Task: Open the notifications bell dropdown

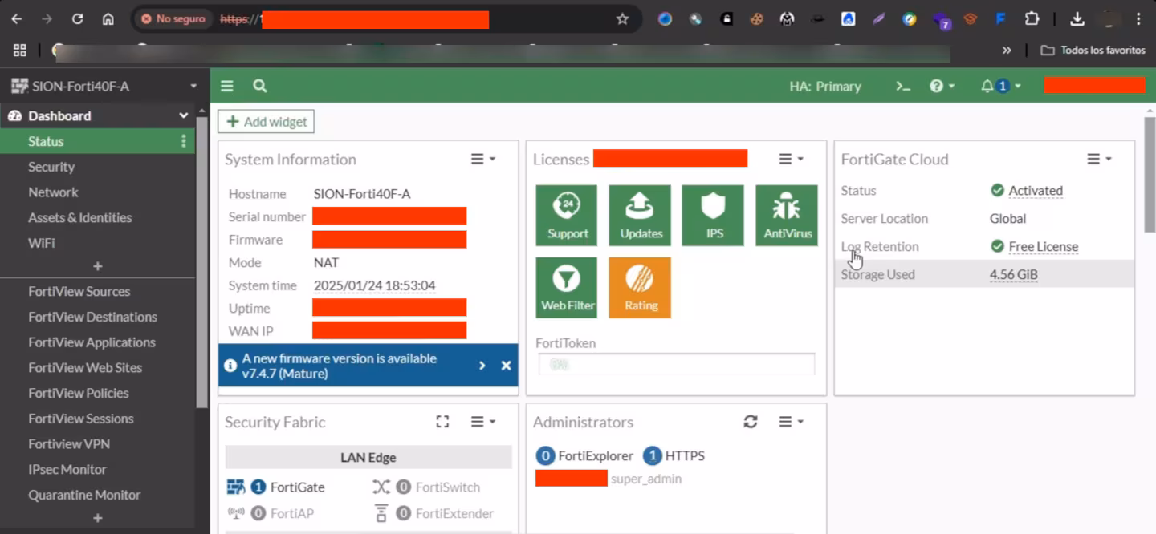Action: [1000, 86]
